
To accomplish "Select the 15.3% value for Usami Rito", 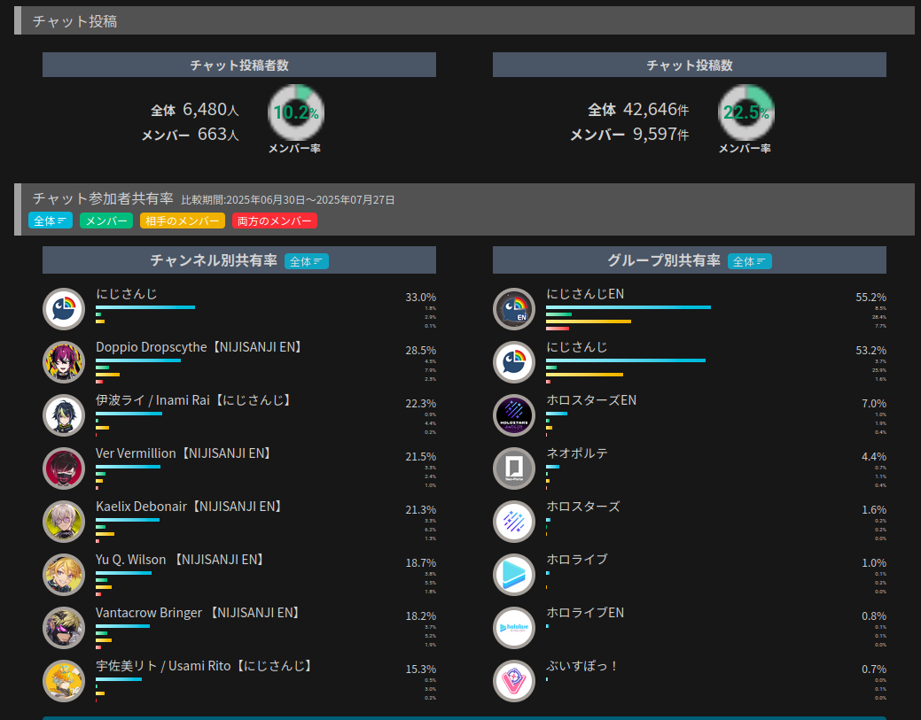I will tap(420, 670).
